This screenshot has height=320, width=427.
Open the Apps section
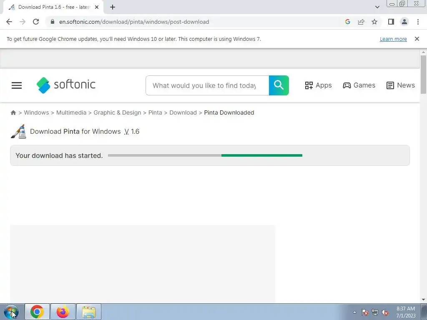pyautogui.click(x=318, y=85)
